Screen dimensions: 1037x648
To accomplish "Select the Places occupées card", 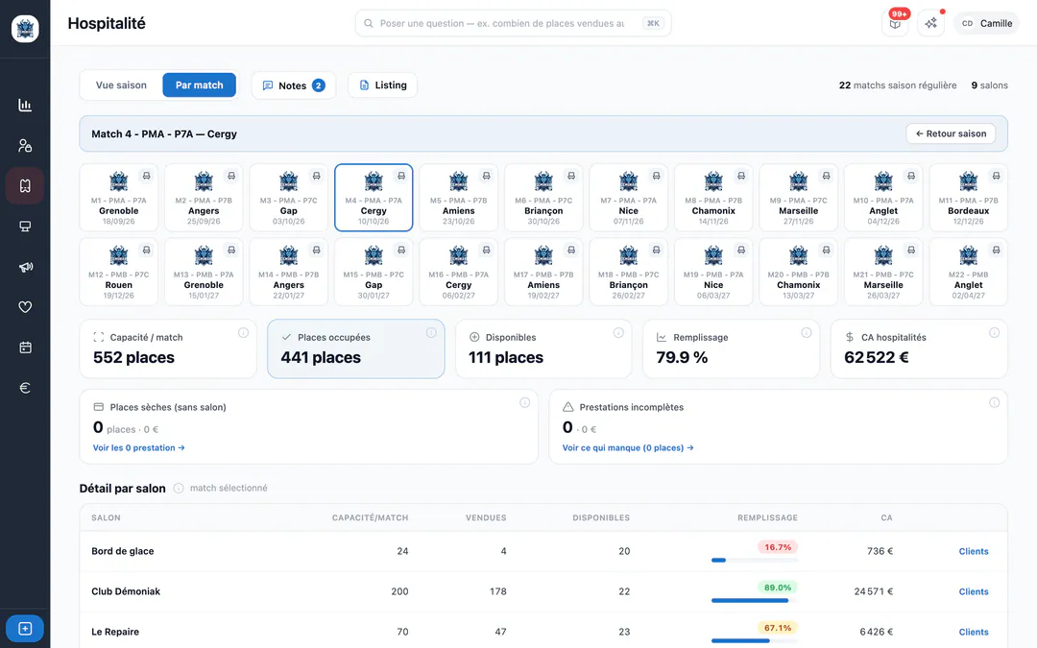I will (x=356, y=349).
